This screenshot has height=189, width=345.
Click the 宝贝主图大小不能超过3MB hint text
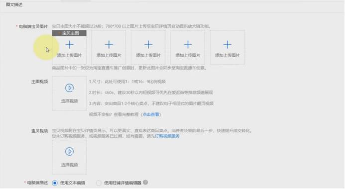[x=131, y=26]
